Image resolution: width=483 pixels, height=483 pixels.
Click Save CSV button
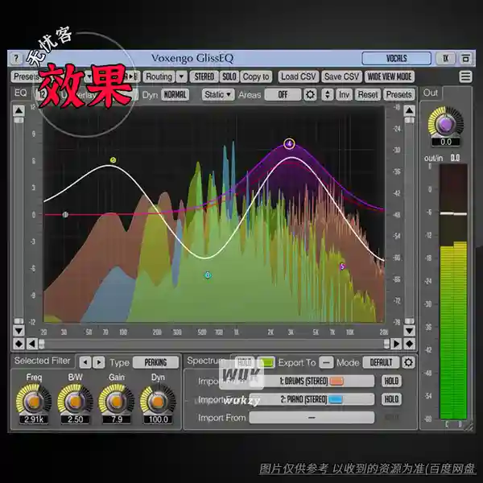[x=341, y=76]
